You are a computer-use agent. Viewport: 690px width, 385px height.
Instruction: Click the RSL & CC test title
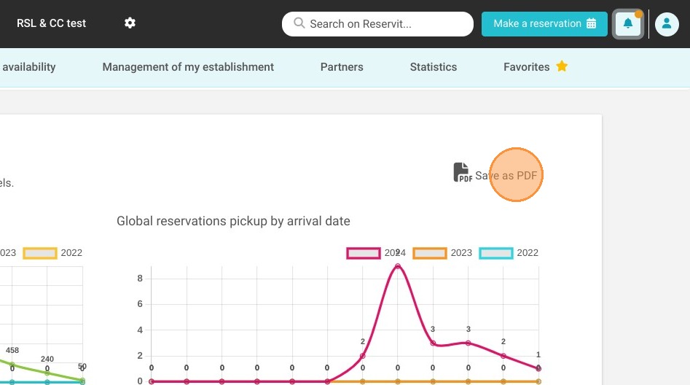(51, 23)
